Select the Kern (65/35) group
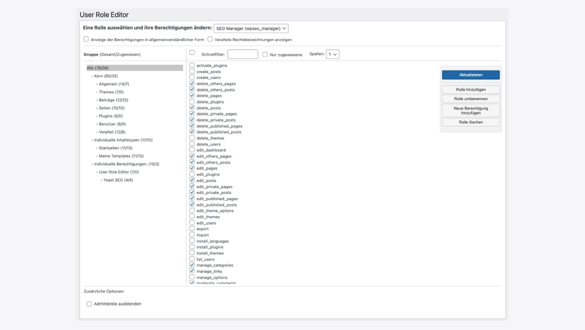This screenshot has width=585, height=330. (x=106, y=76)
